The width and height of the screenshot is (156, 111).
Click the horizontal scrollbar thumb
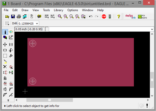coord(50,100)
